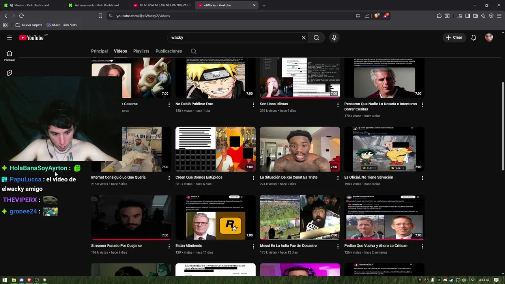Open Brave Leo AI sparkle icon
Screen dimensions: 505x284
(x=483, y=16)
